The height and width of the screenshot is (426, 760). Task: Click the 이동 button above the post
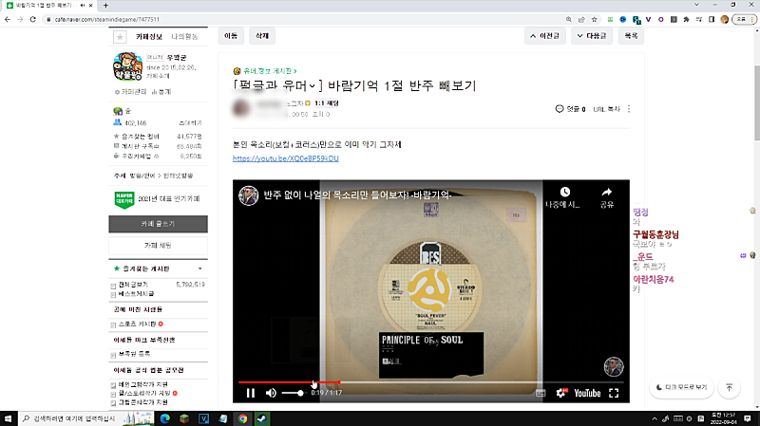[231, 36]
